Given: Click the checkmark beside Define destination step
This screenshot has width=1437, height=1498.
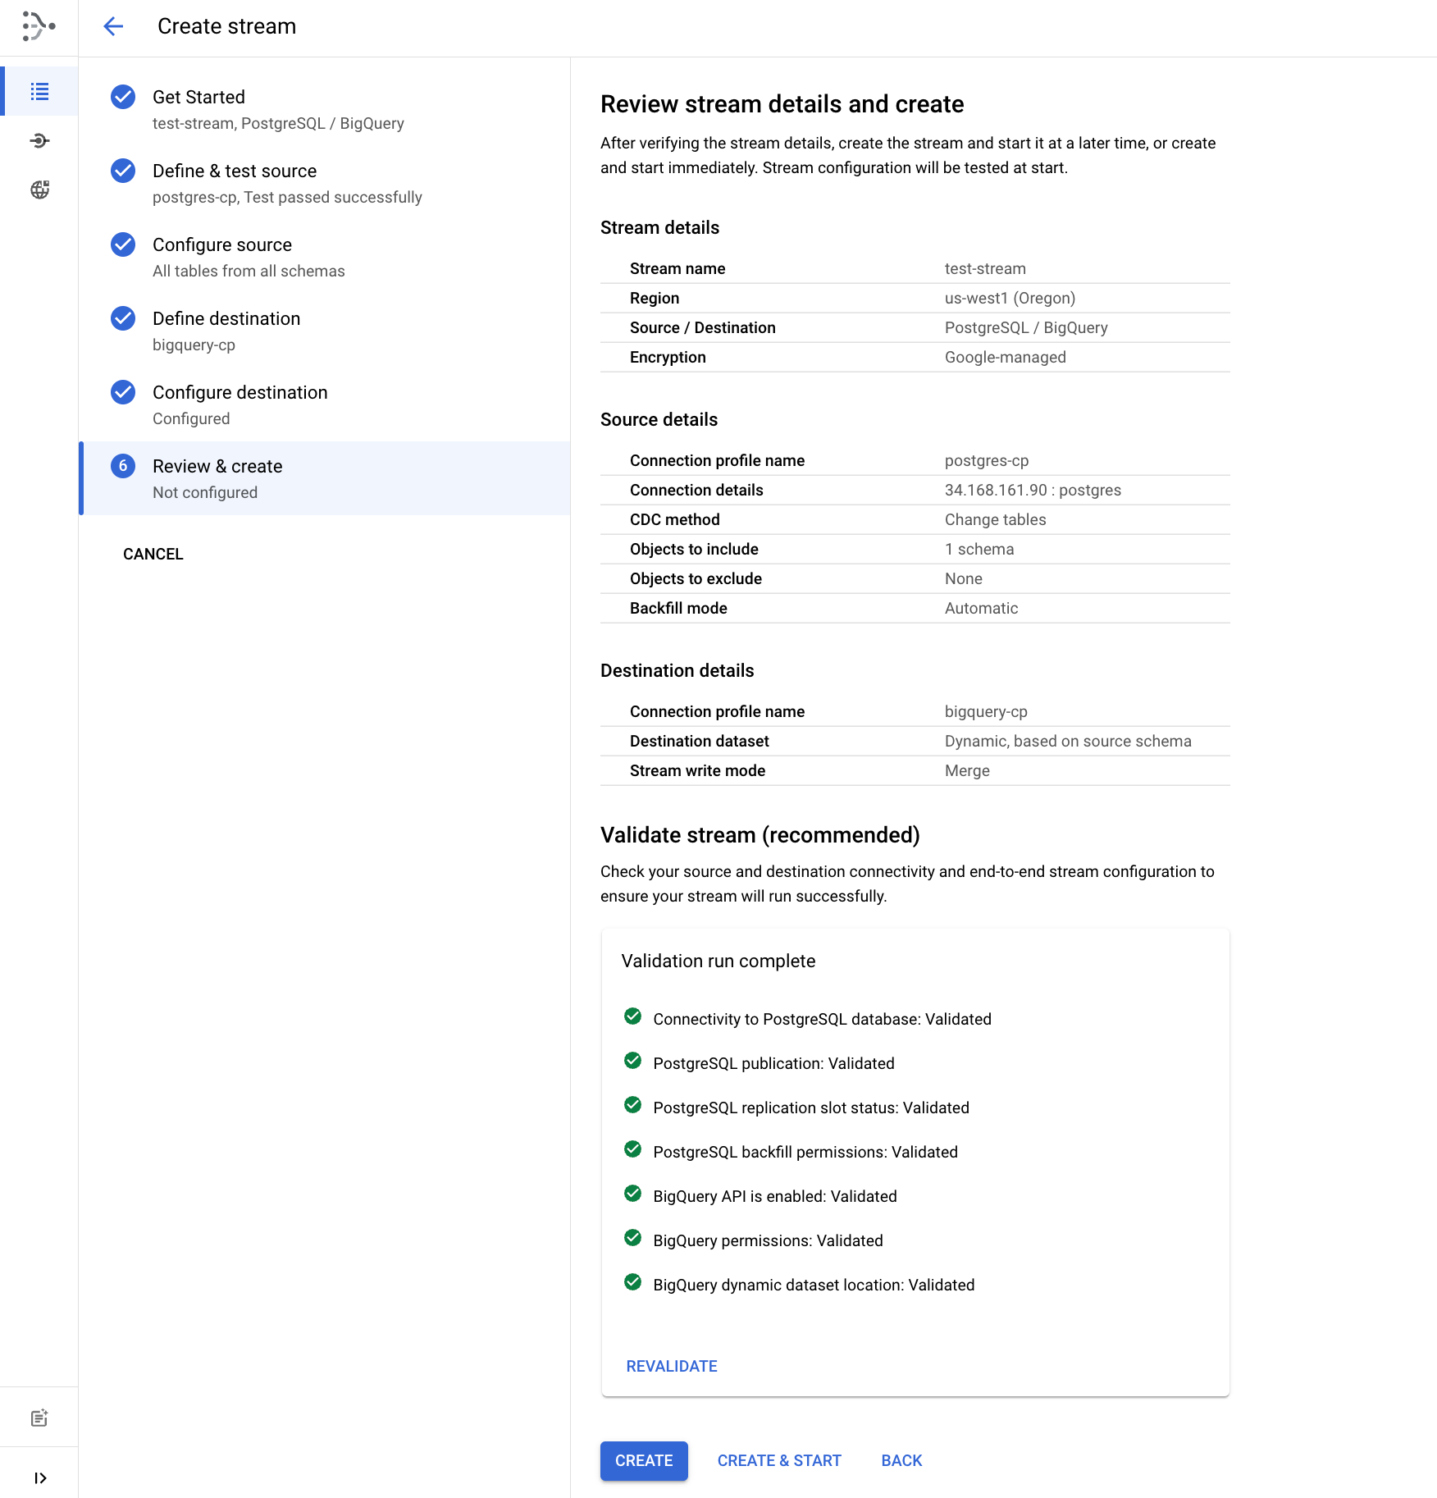Looking at the screenshot, I should (x=122, y=318).
